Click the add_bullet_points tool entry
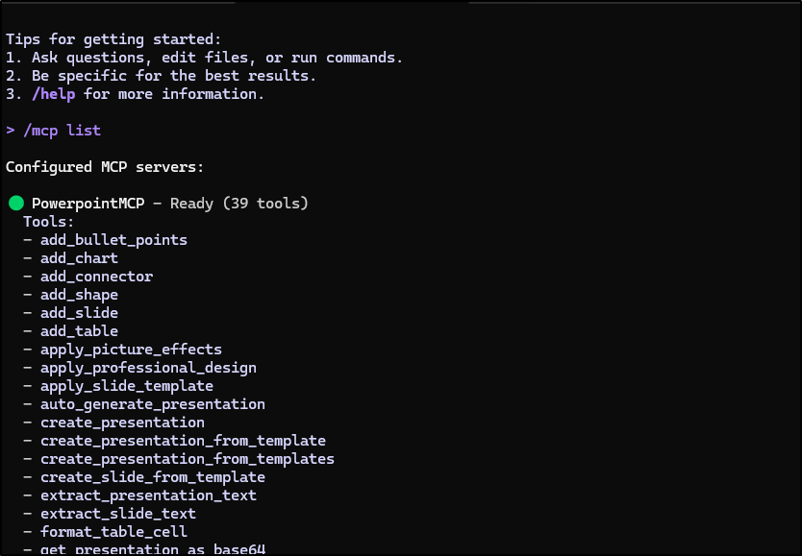Image resolution: width=802 pixels, height=556 pixels. [x=113, y=240]
